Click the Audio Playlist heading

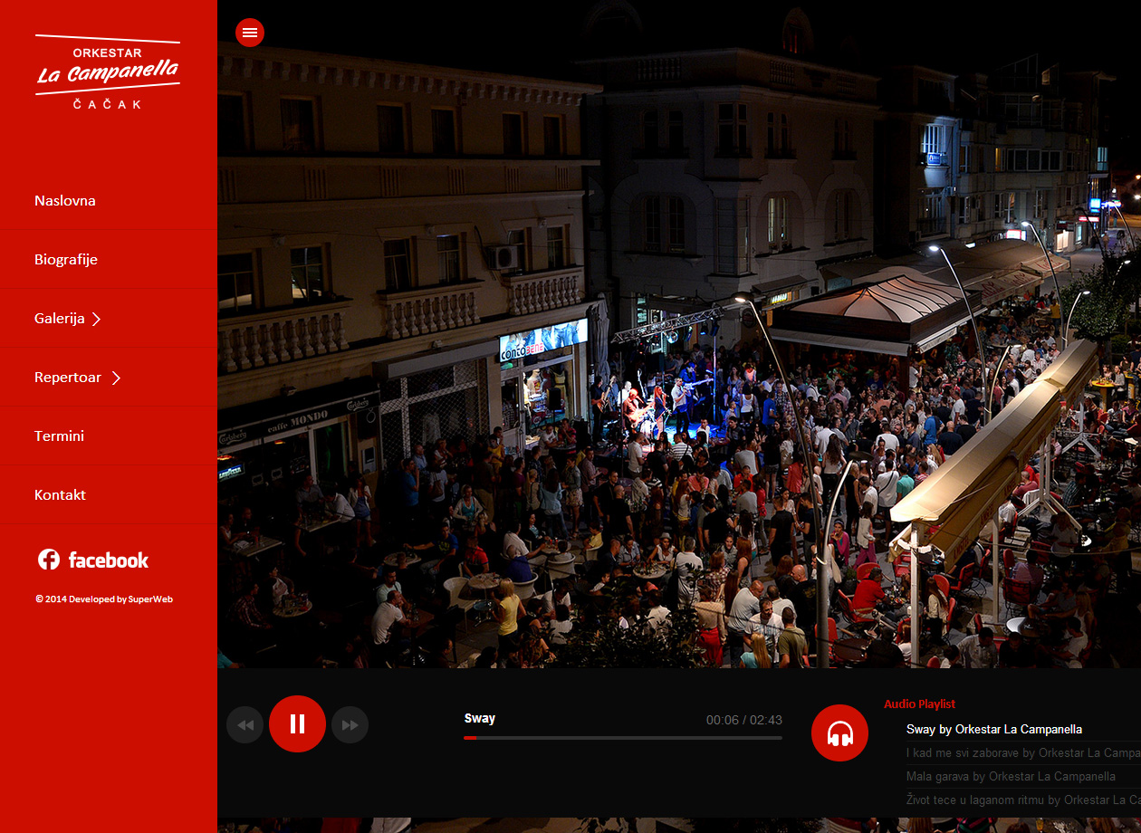919,704
